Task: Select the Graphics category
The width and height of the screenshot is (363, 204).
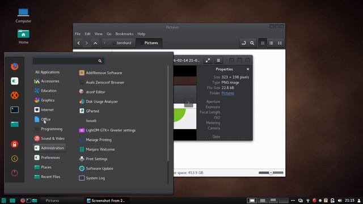Action: (44, 100)
